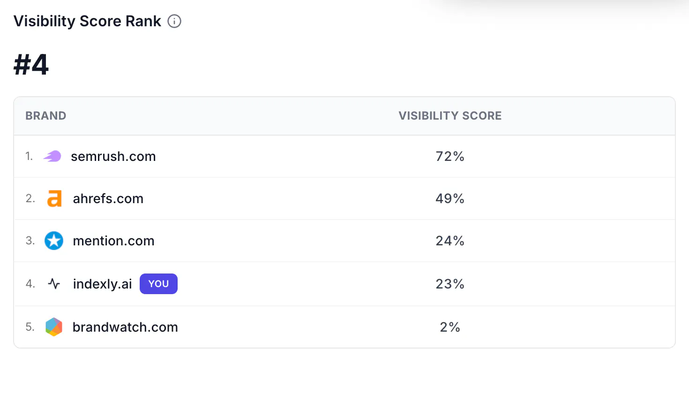689x395 pixels.
Task: Click the 72% visibility score value
Action: click(x=450, y=156)
